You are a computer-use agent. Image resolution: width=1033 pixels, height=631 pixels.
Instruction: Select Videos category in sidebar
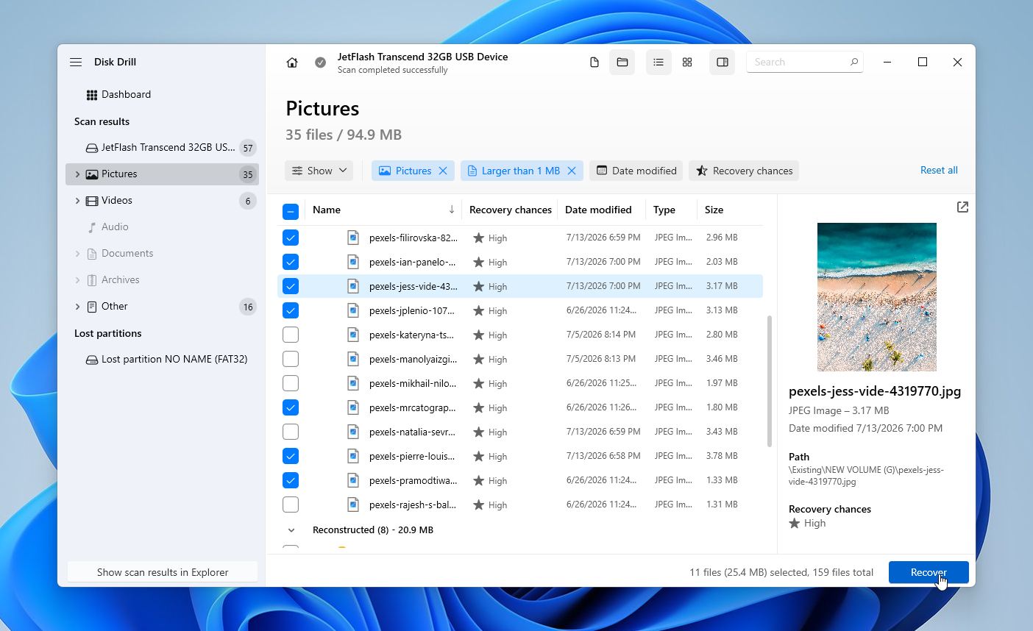(x=162, y=201)
